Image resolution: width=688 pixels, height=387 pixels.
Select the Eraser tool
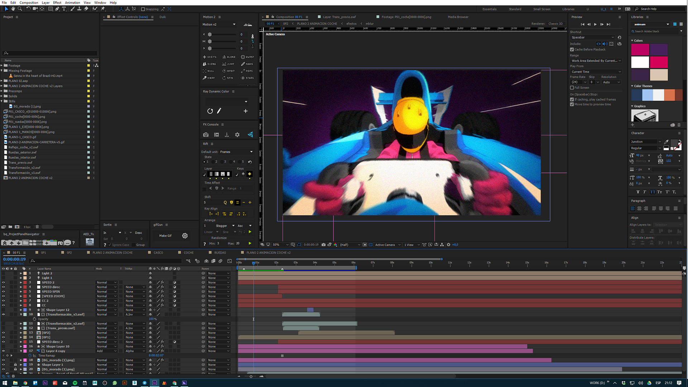[86, 9]
